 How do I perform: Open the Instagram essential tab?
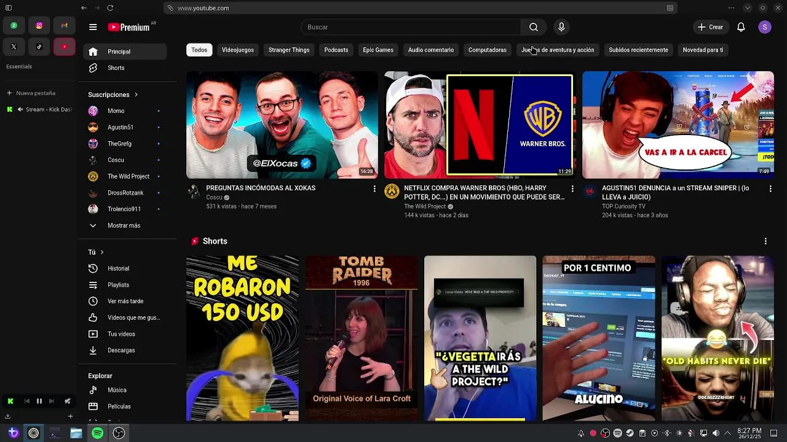tap(39, 25)
